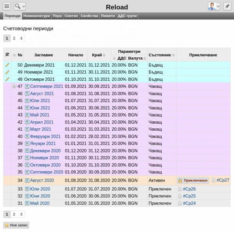Click balance icon beside Юни 2021
This screenshot has height=232, width=234.
(x=27, y=108)
